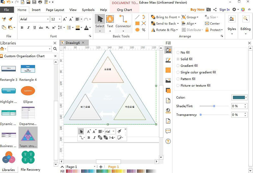Choose Gradient fill radio option

tap(178, 66)
